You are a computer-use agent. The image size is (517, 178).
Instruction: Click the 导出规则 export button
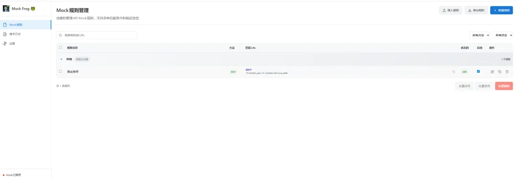(x=476, y=11)
